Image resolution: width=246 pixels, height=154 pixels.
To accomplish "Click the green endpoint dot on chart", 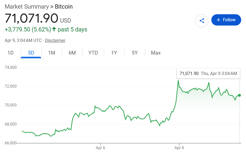I will [240, 95].
